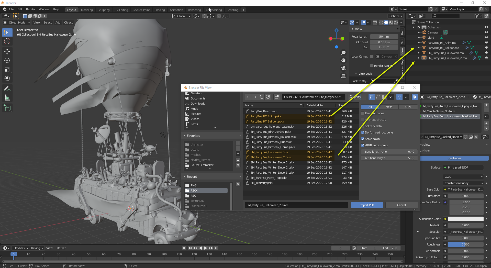491x268 pixels.
Task: Open the Keying dropdown
Action: point(37,248)
